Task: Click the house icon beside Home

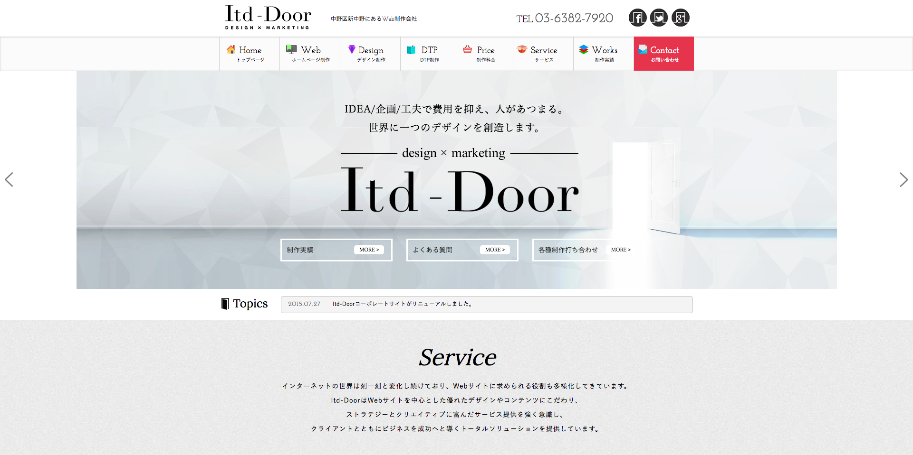Action: (x=231, y=49)
